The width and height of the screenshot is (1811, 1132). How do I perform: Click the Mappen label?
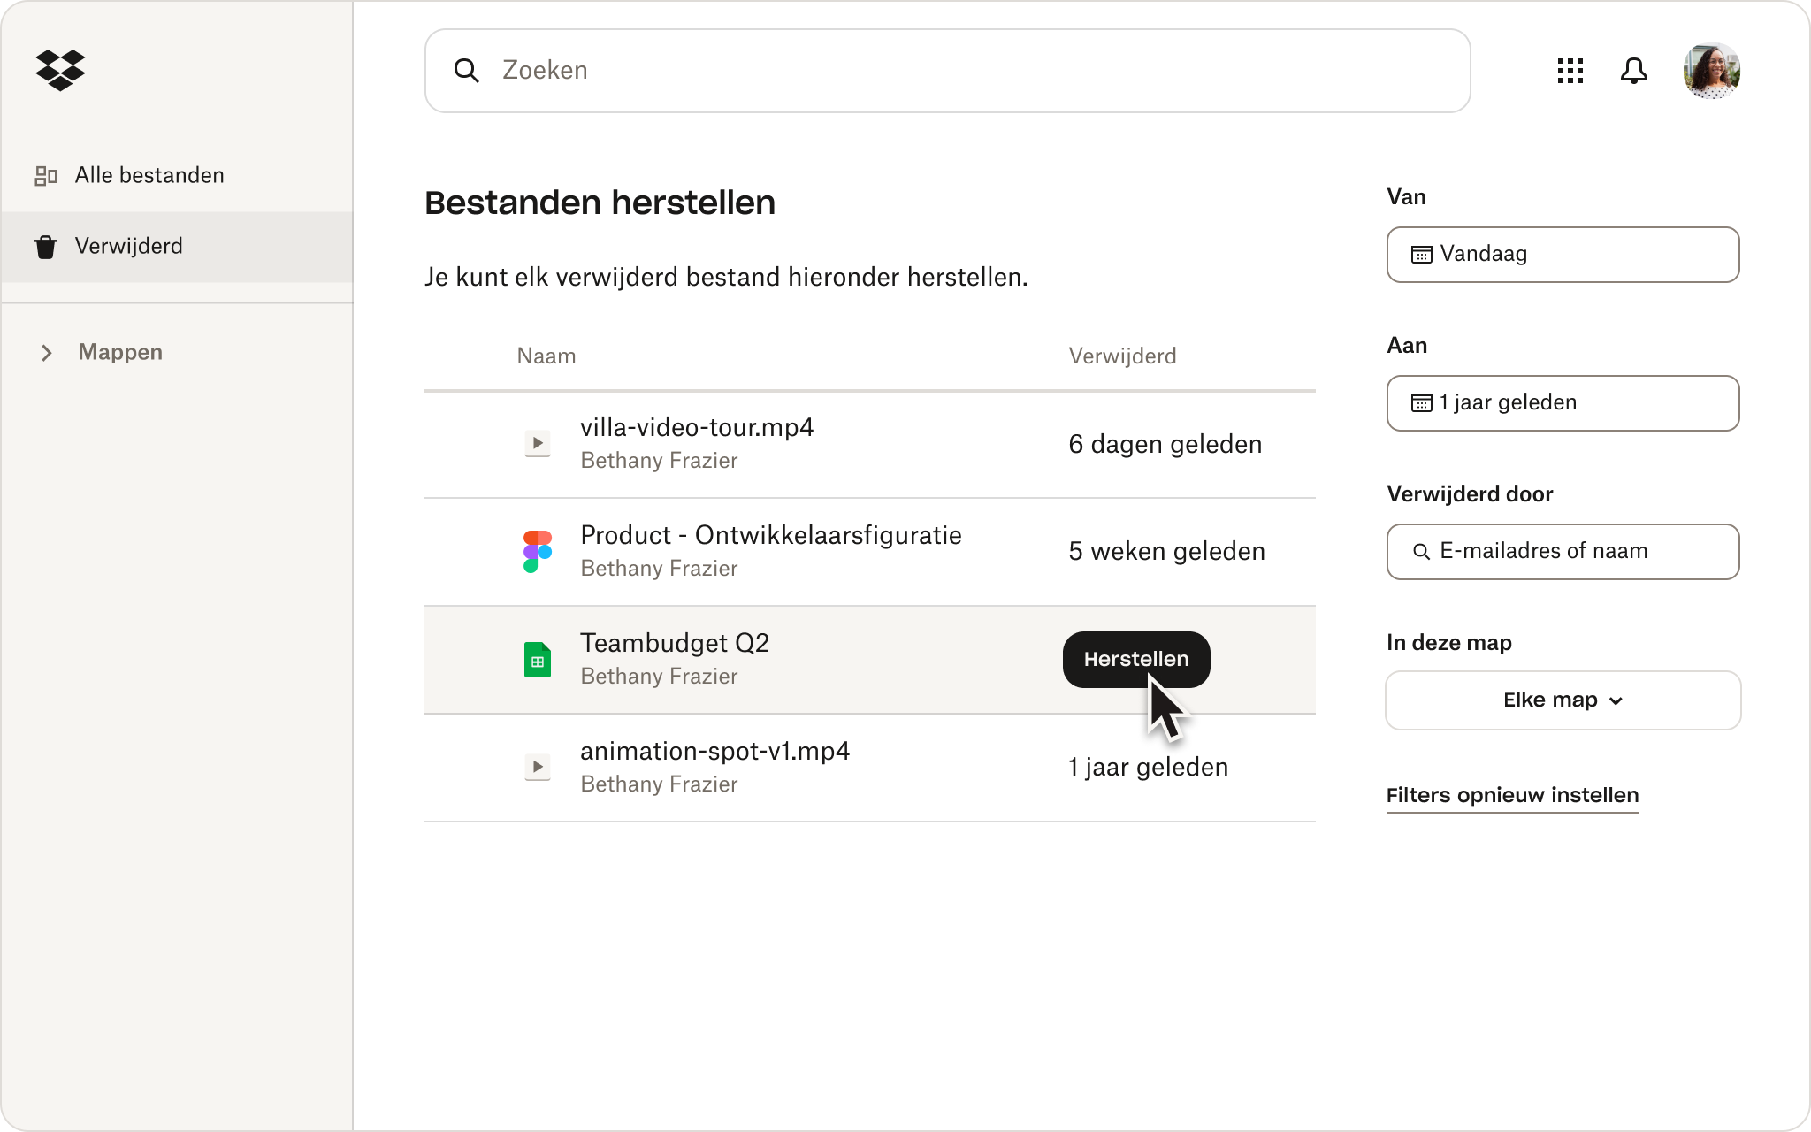(x=120, y=352)
